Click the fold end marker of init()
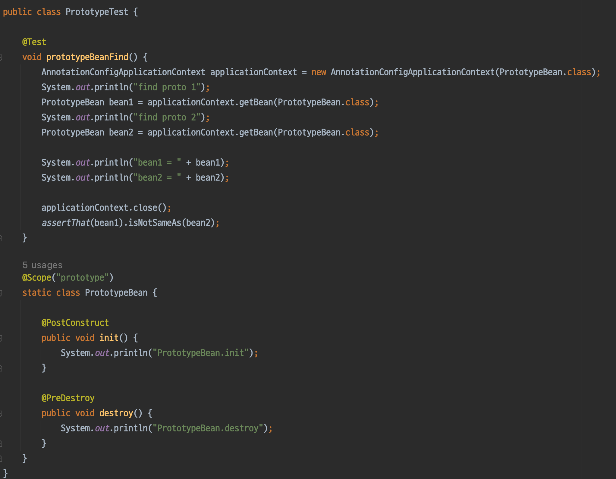The width and height of the screenshot is (616, 479). click(x=1, y=368)
